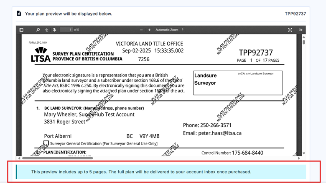
Task: Check the Surveyor General Certification box
Action: click(x=46, y=143)
